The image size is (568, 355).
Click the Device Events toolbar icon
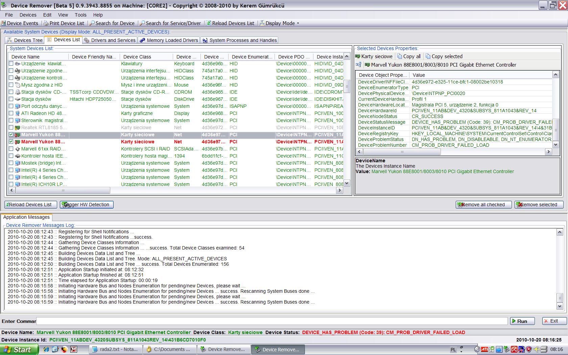3,23
